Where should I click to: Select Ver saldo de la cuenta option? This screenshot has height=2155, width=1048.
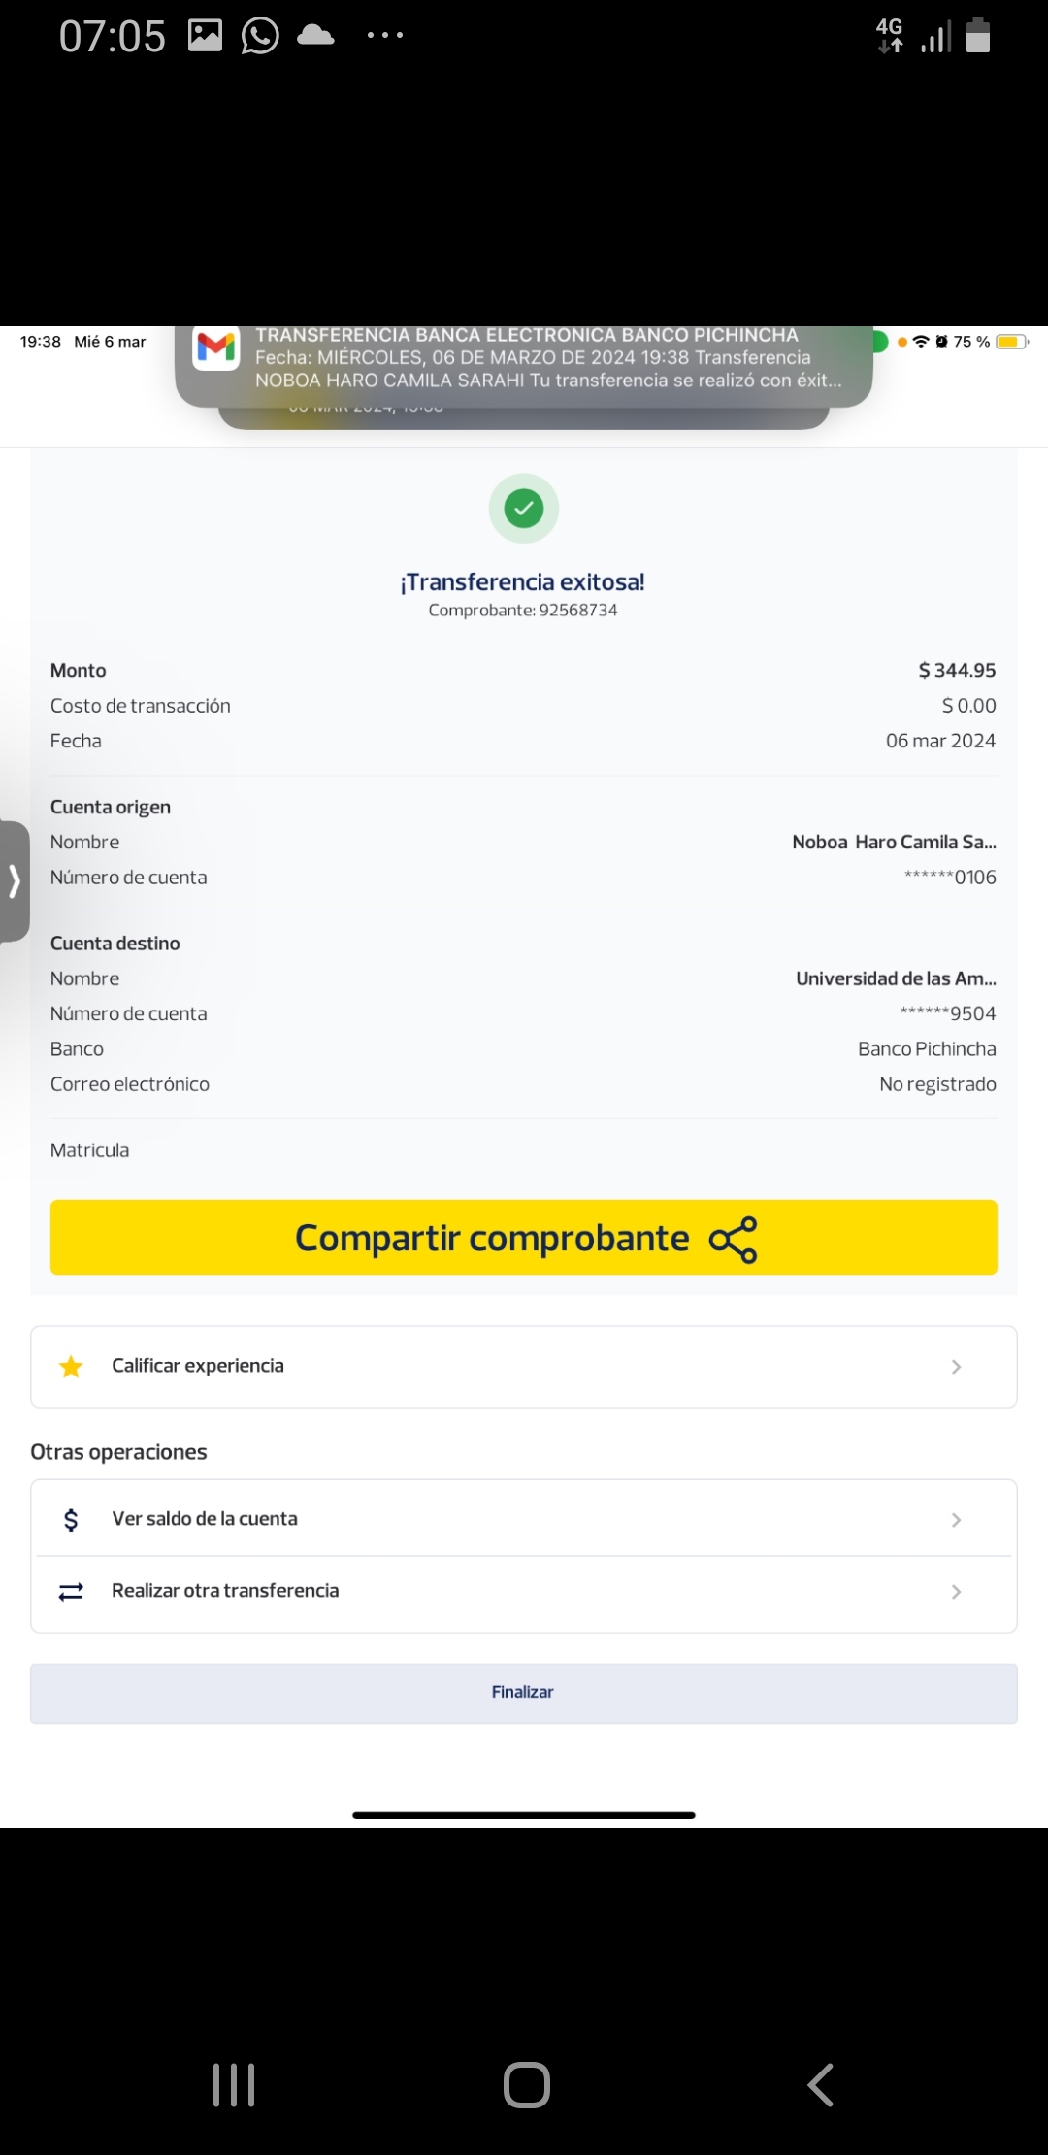(x=205, y=1519)
